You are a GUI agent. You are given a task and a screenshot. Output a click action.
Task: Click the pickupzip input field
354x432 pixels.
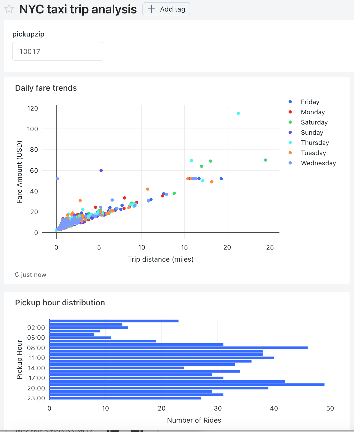pyautogui.click(x=58, y=51)
